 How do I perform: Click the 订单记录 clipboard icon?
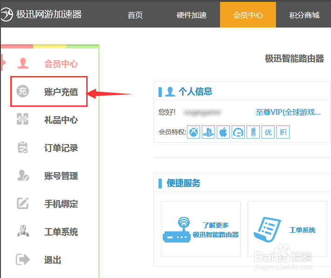(22, 147)
